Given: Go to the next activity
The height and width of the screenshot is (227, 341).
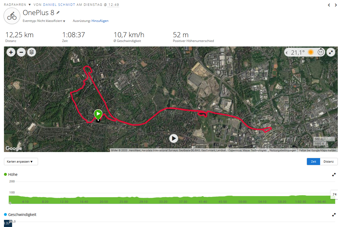Looking at the screenshot, I should (336, 5).
